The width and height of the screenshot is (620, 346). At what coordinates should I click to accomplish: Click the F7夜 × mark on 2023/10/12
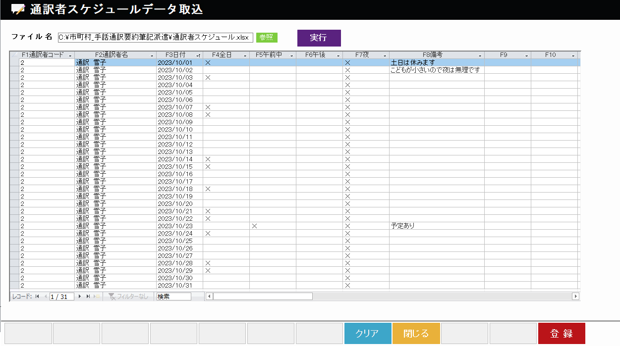348,145
